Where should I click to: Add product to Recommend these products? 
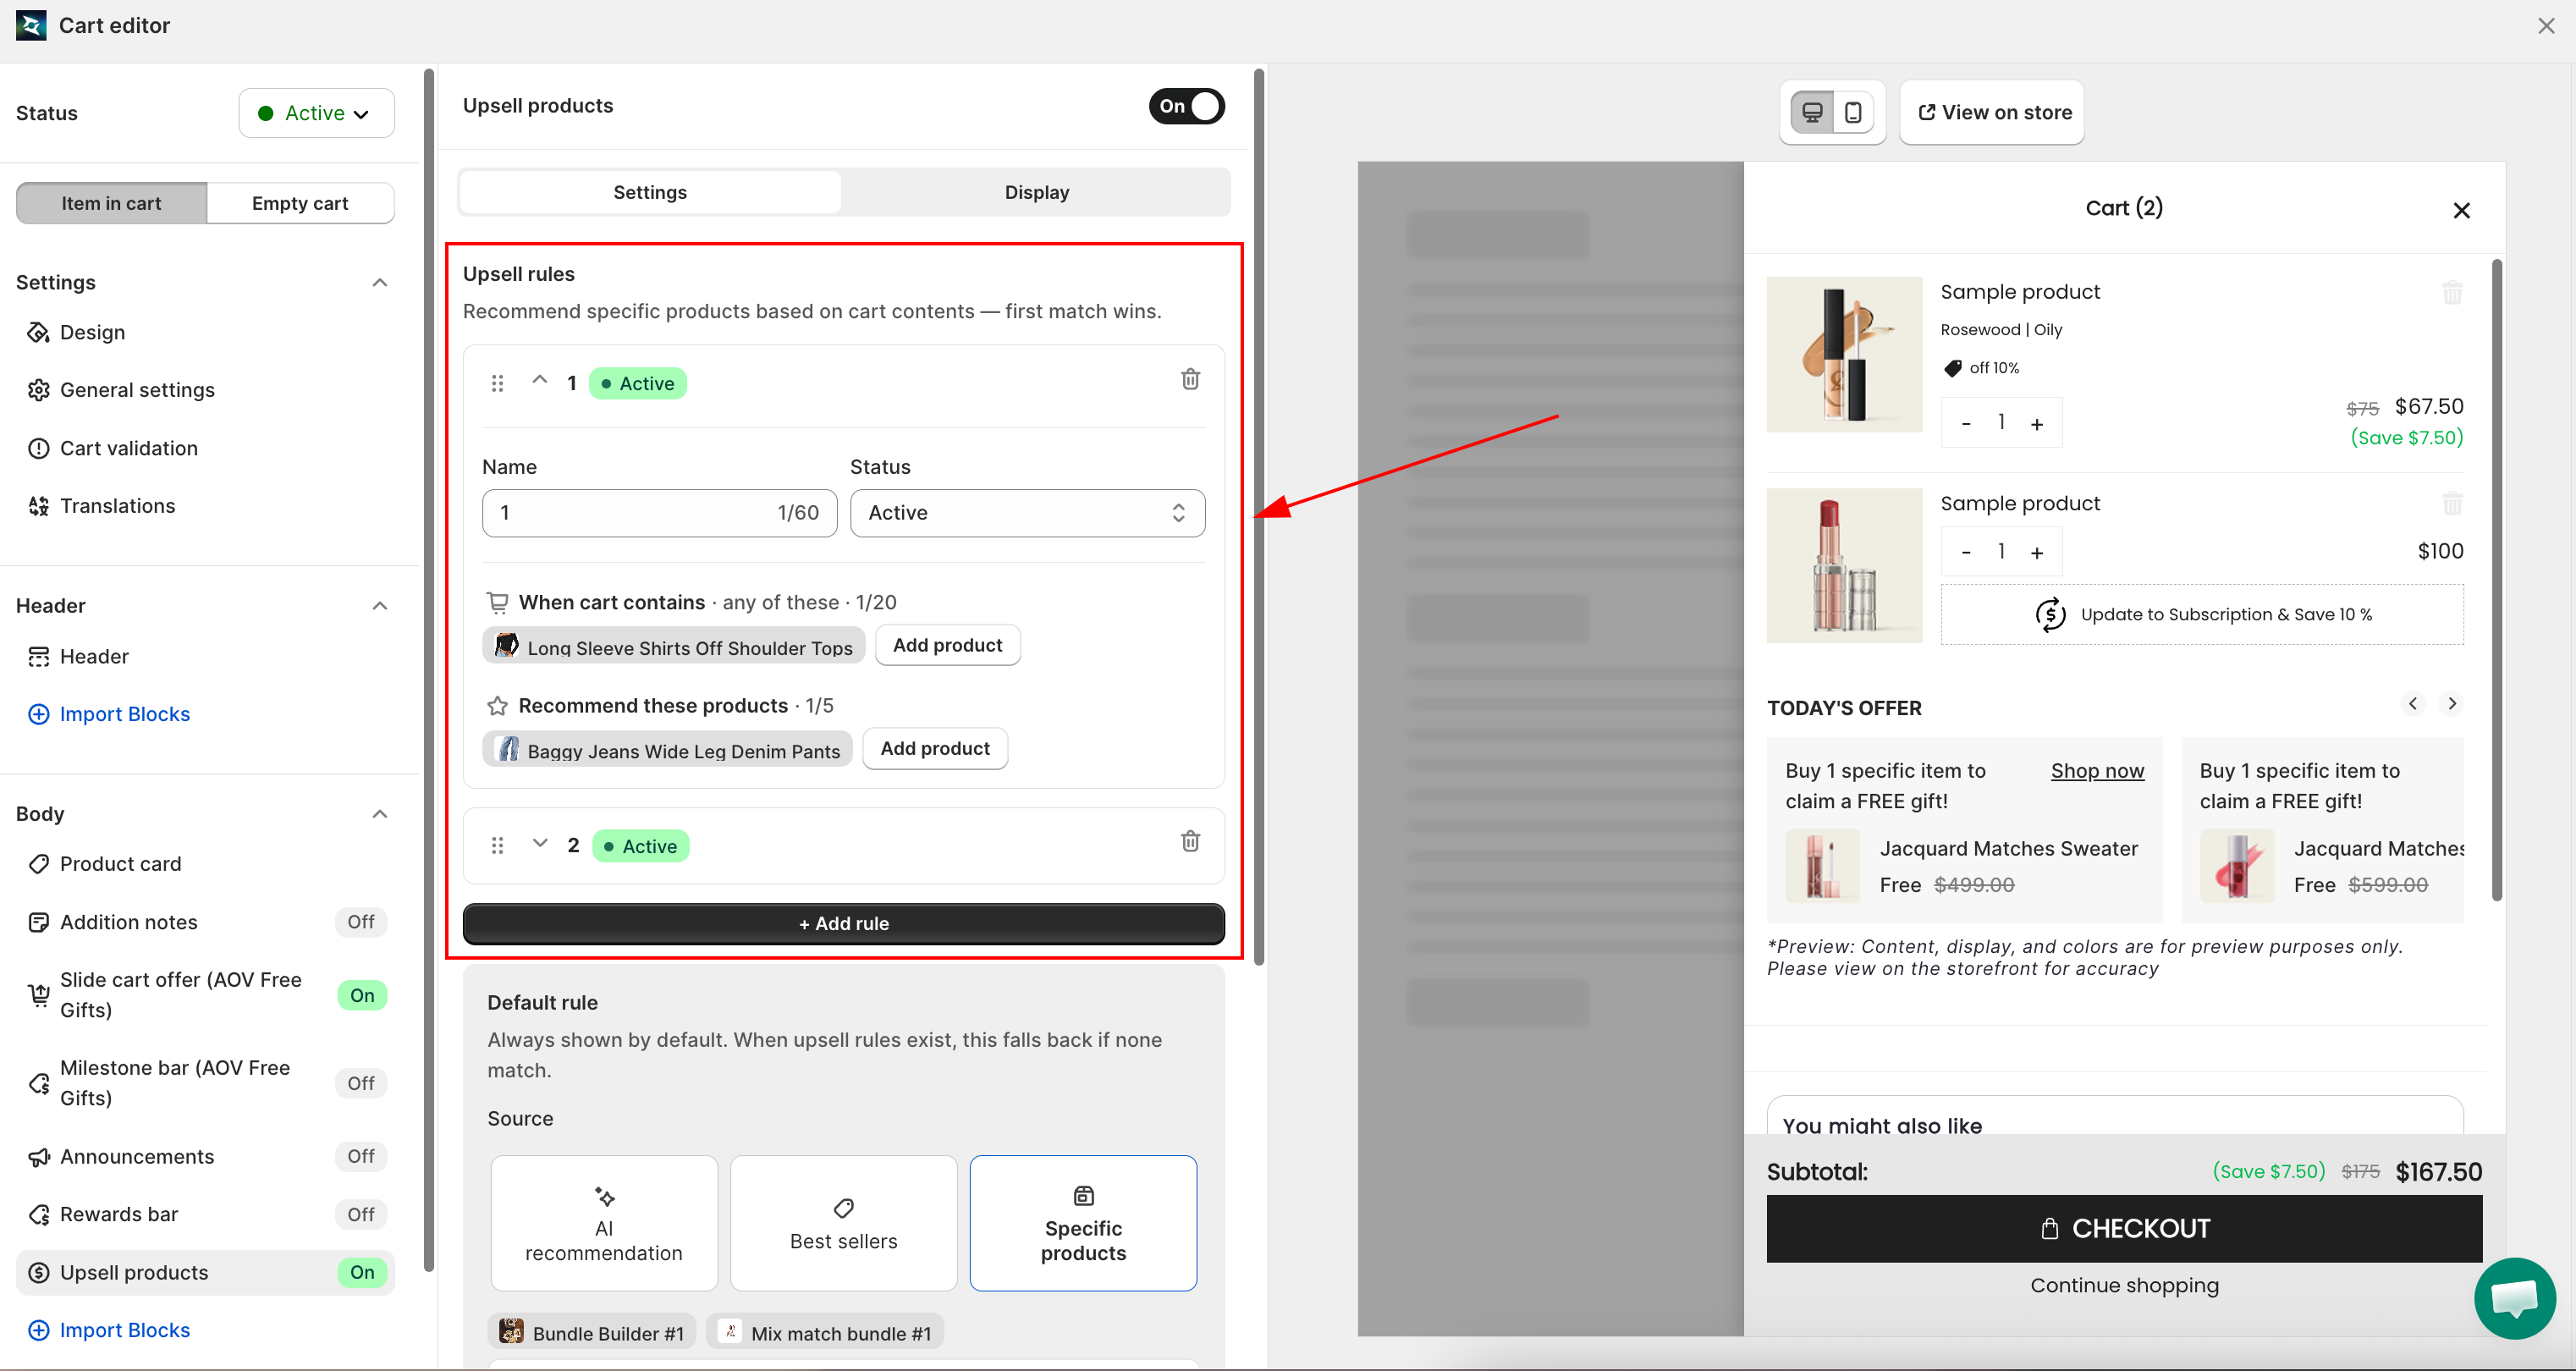[x=935, y=748]
